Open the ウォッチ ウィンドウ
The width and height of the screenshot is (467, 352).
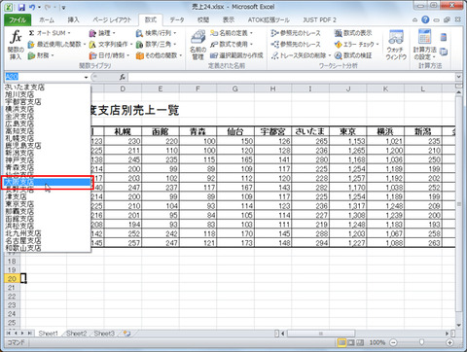click(x=396, y=45)
